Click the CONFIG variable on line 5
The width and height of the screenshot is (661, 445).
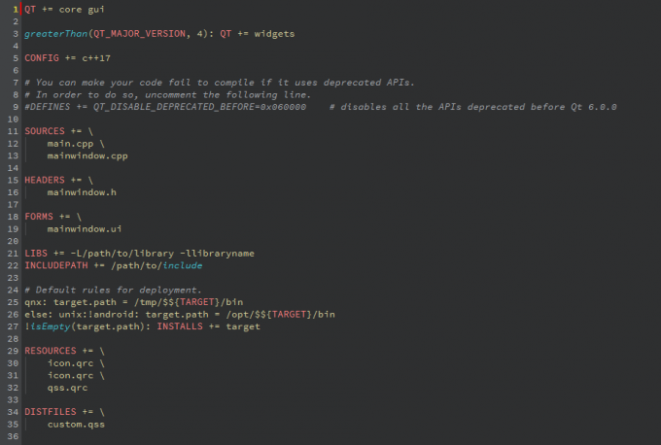(x=42, y=57)
